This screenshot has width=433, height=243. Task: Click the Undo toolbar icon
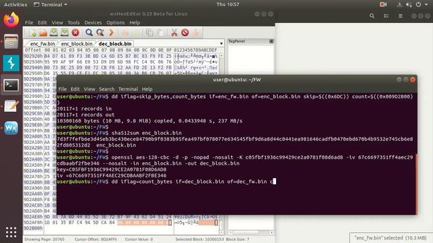pos(124,33)
